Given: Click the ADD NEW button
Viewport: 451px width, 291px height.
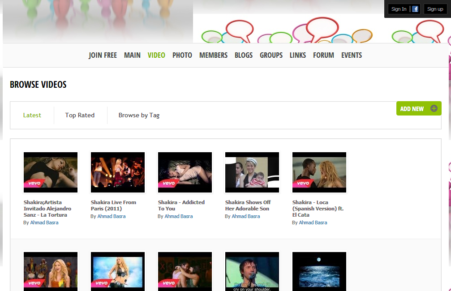Looking at the screenshot, I should point(419,108).
